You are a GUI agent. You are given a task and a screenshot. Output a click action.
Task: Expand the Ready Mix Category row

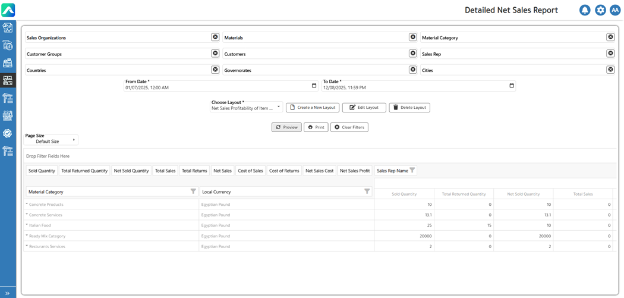(x=27, y=236)
